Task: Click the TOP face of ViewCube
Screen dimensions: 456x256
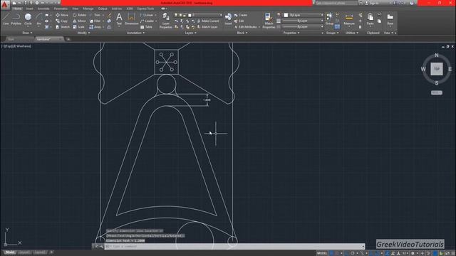Action: pos(437,69)
